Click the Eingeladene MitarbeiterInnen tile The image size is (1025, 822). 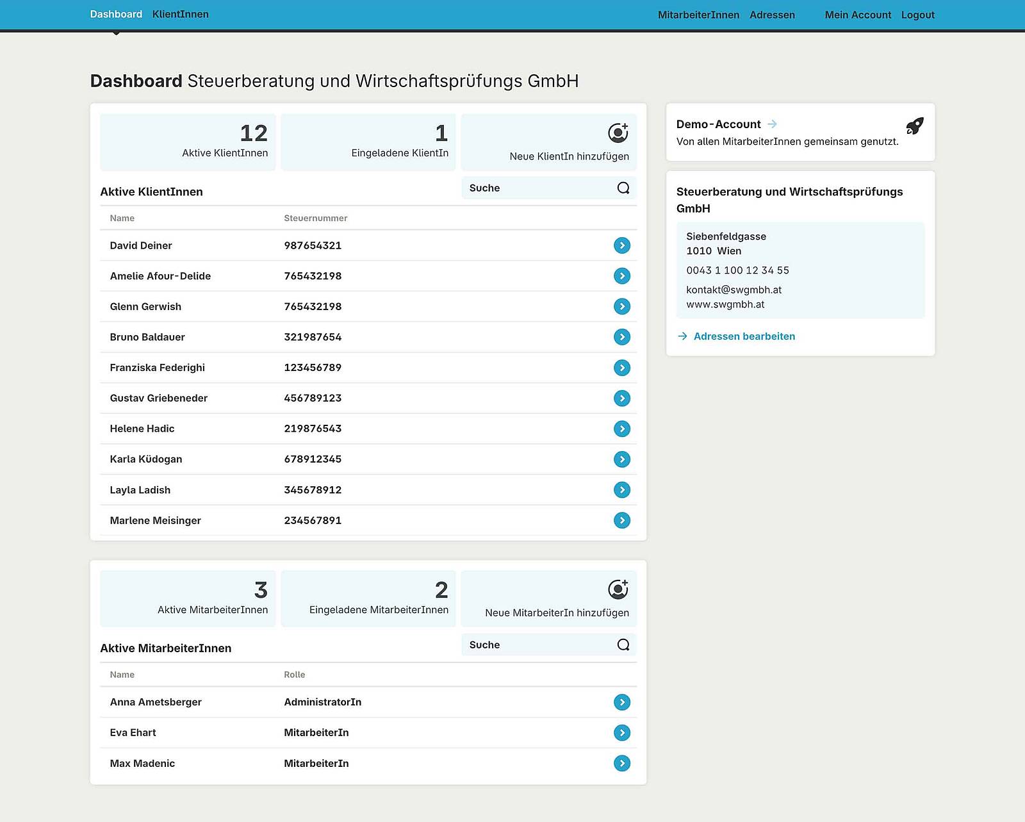click(368, 598)
